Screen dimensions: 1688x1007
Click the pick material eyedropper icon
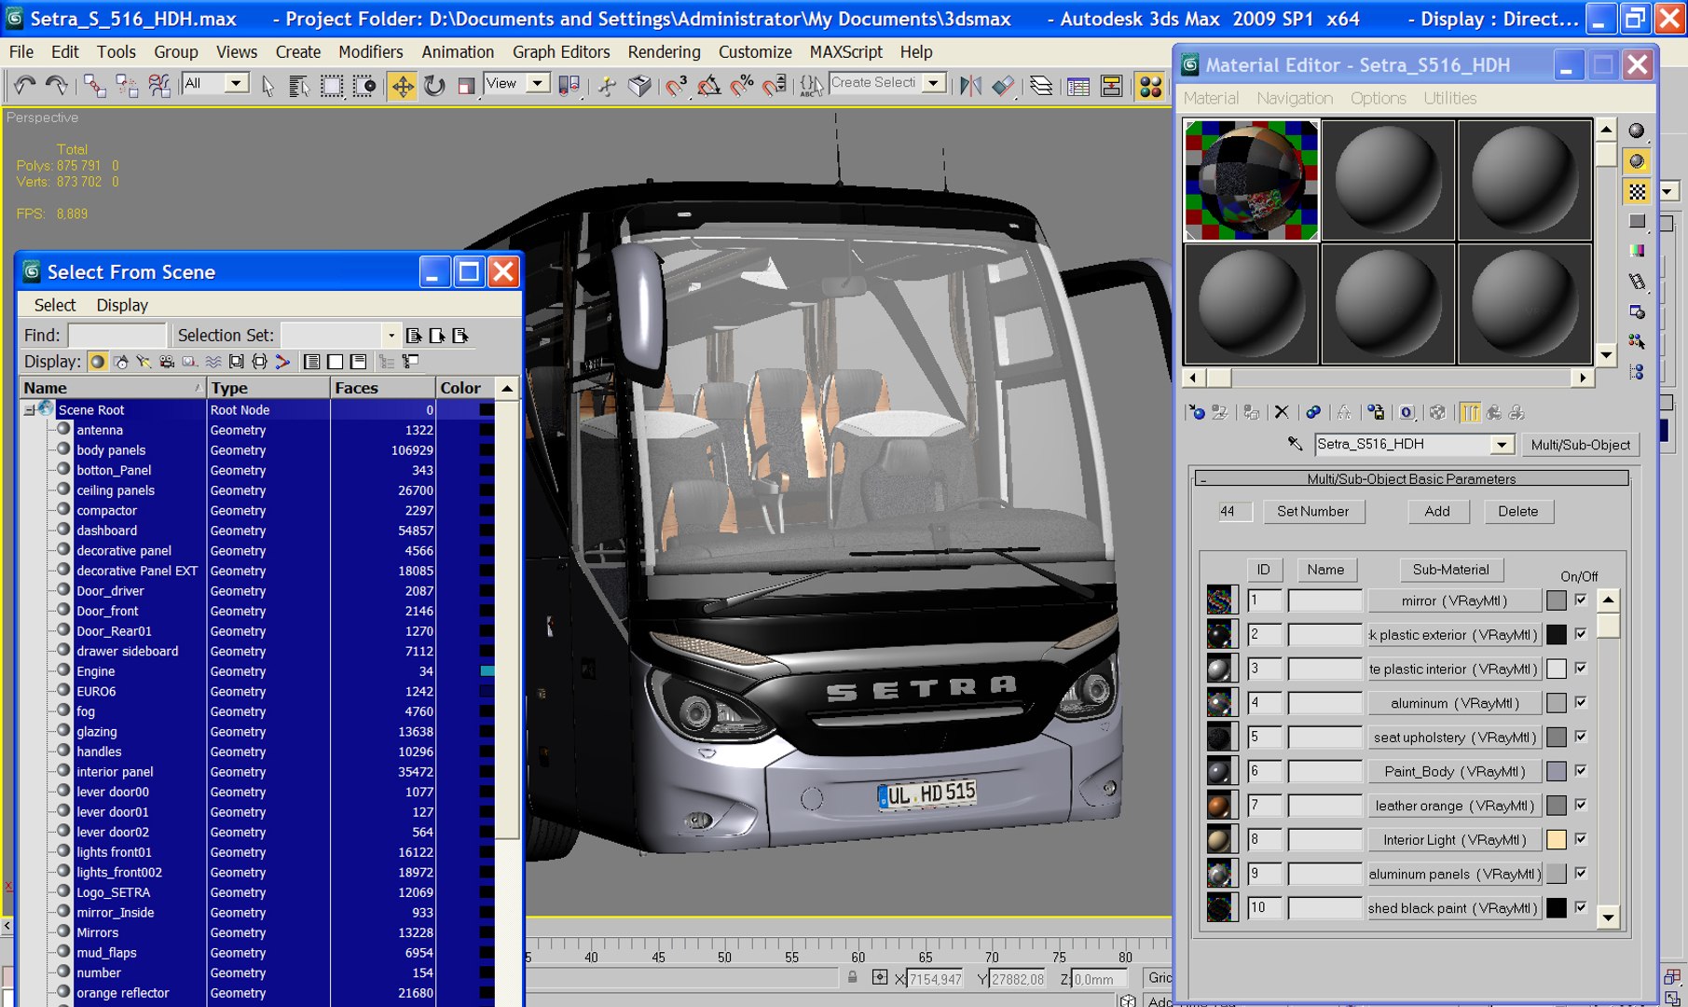[1295, 444]
